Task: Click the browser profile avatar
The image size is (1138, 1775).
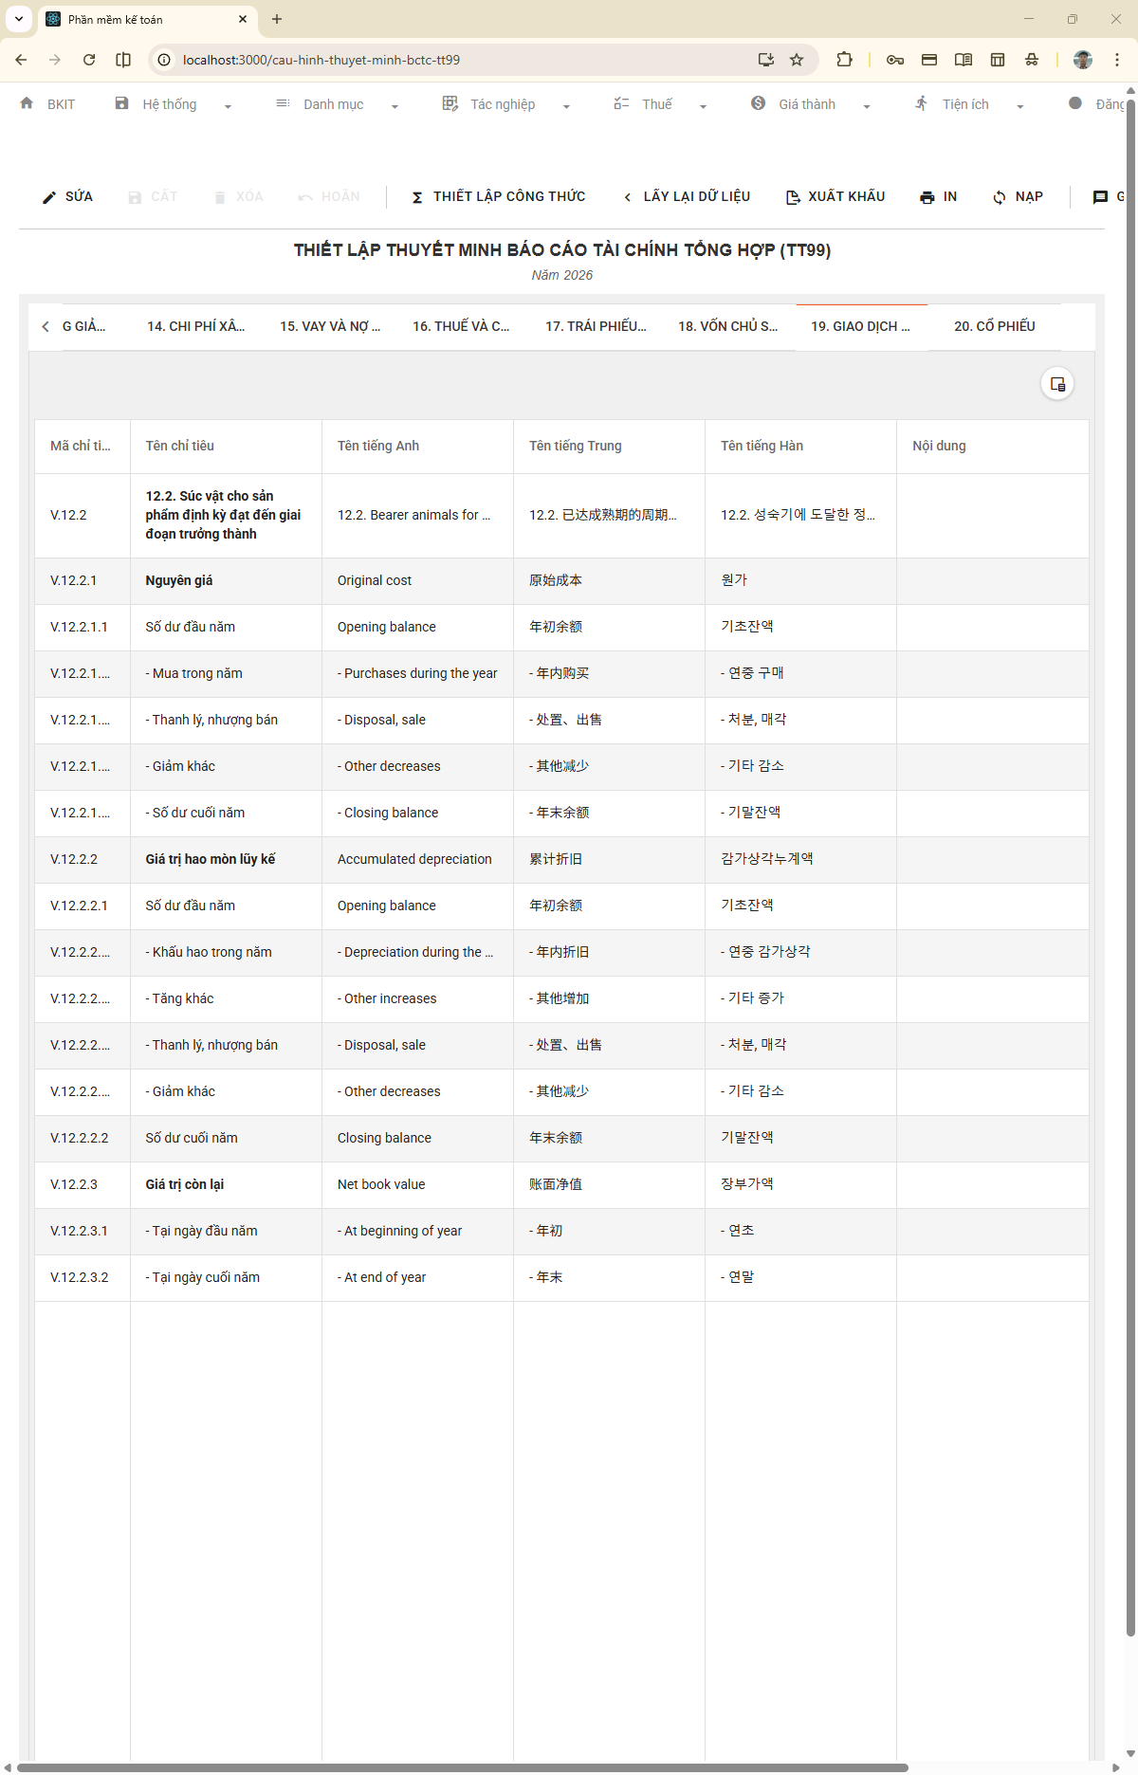Action: coord(1083,60)
